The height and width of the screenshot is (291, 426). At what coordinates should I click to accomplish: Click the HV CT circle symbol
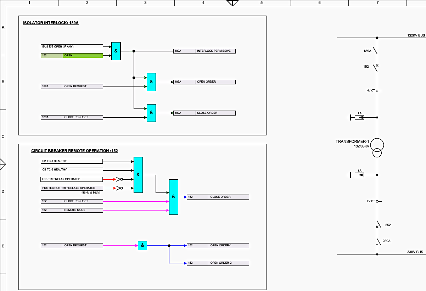(x=377, y=91)
